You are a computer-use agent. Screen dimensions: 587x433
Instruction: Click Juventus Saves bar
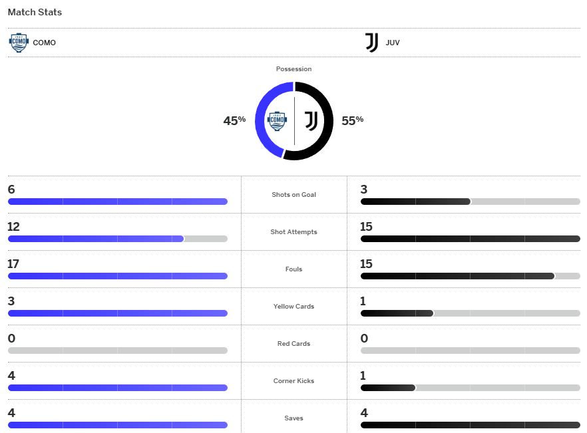(470, 425)
